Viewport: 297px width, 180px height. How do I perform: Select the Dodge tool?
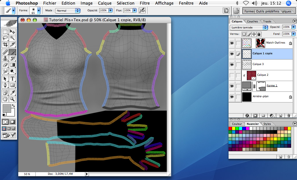pos(12,71)
